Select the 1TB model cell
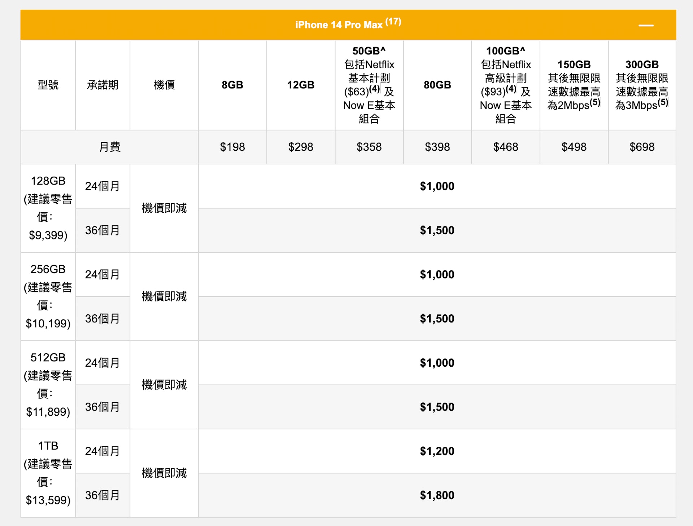Viewport: 693px width, 526px height. point(48,473)
